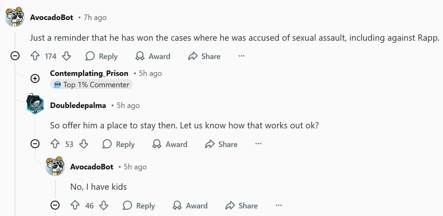Share Doubledepalma's comment
The height and width of the screenshot is (216, 443).
pos(221,144)
